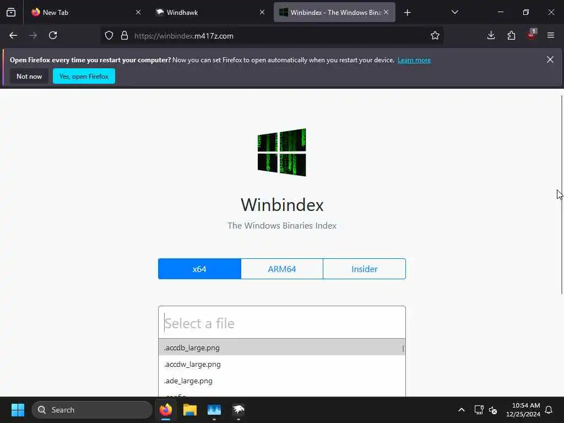View site security lock information
Screen dimensions: 564x423
tap(124, 36)
